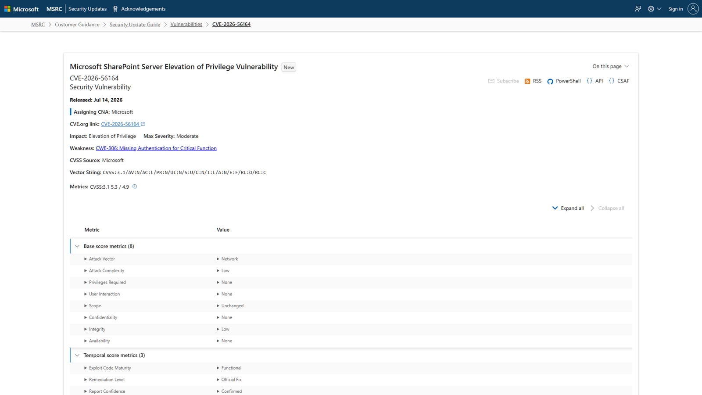Click the user account avatar icon
This screenshot has width=702, height=395.
(693, 9)
